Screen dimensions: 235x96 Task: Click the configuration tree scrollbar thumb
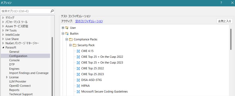231,39
